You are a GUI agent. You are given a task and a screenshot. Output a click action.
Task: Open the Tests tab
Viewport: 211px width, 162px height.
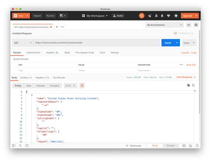[x=102, y=53]
